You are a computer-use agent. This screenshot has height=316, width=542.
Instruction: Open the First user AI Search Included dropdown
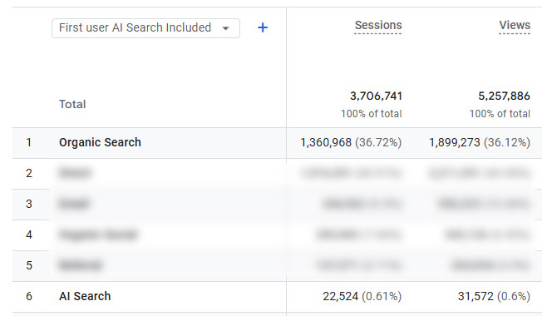tap(145, 28)
